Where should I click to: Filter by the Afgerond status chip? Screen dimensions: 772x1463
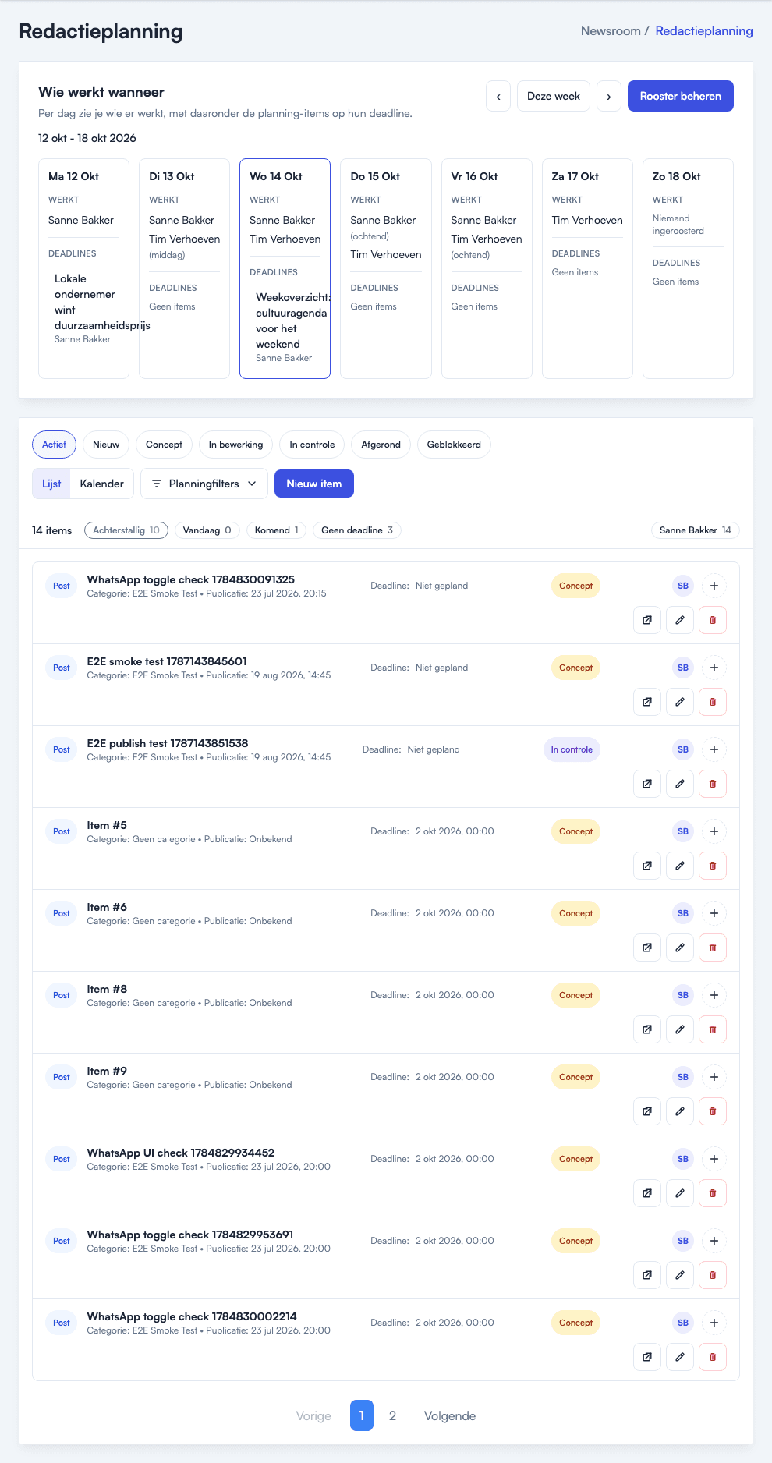(381, 445)
